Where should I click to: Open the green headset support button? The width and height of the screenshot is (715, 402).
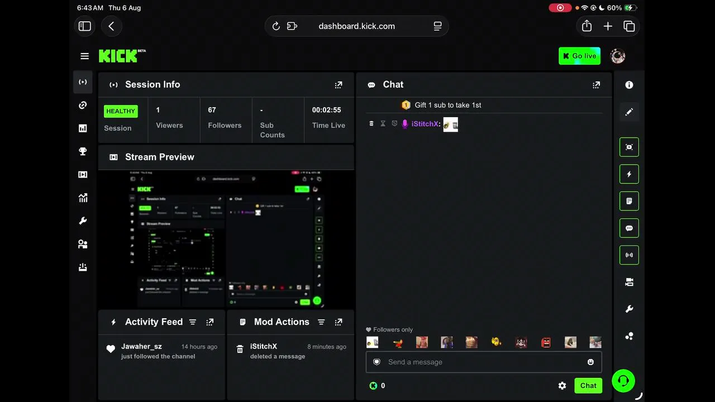pos(623,381)
